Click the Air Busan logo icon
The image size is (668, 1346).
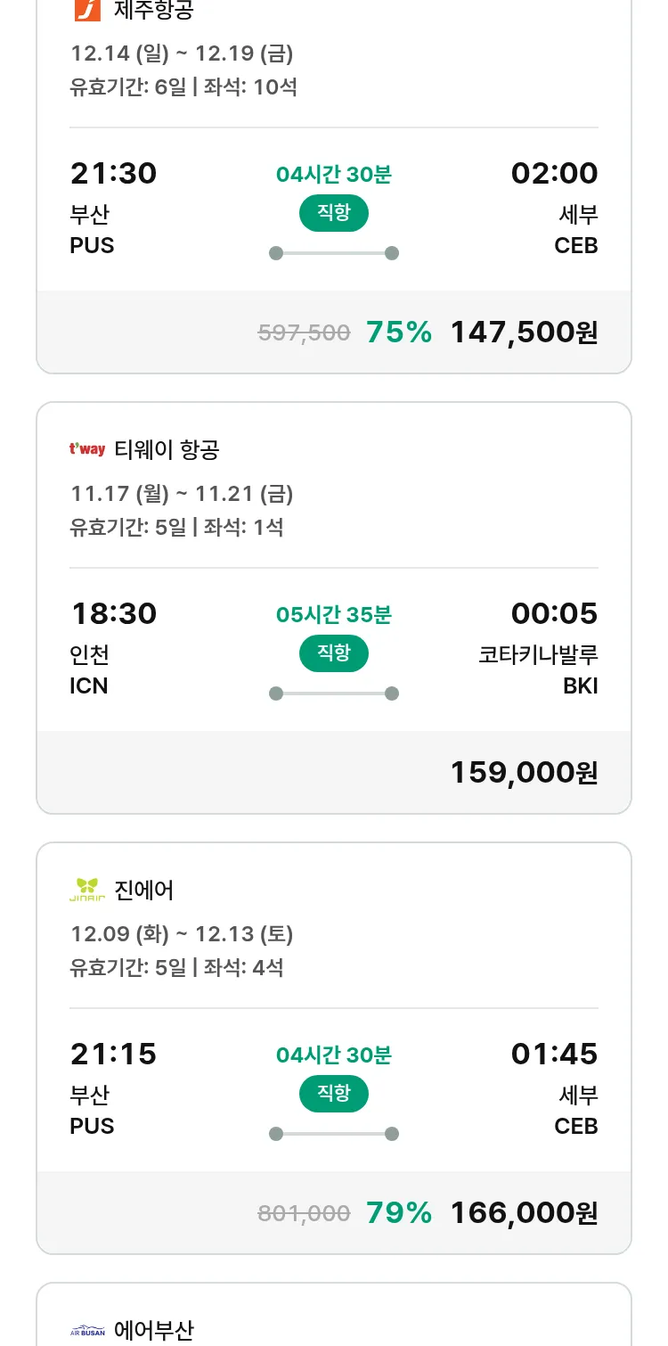pyautogui.click(x=87, y=1331)
